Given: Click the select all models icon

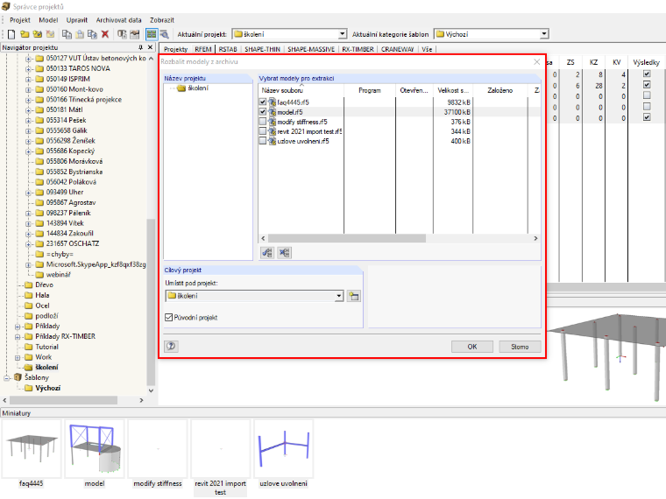Looking at the screenshot, I should (x=267, y=253).
